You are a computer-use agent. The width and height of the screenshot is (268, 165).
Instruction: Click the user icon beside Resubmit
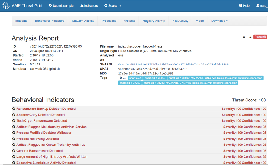pyautogui.click(x=244, y=37)
